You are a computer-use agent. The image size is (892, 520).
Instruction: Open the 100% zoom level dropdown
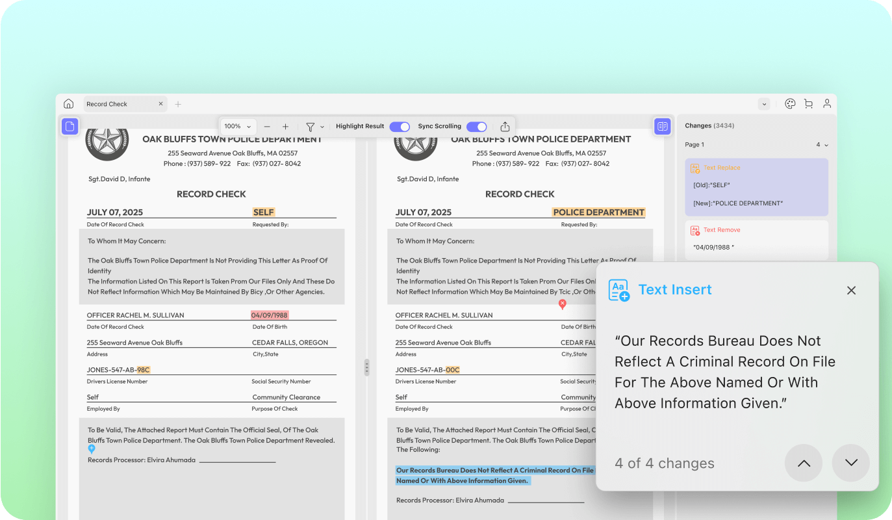point(238,126)
